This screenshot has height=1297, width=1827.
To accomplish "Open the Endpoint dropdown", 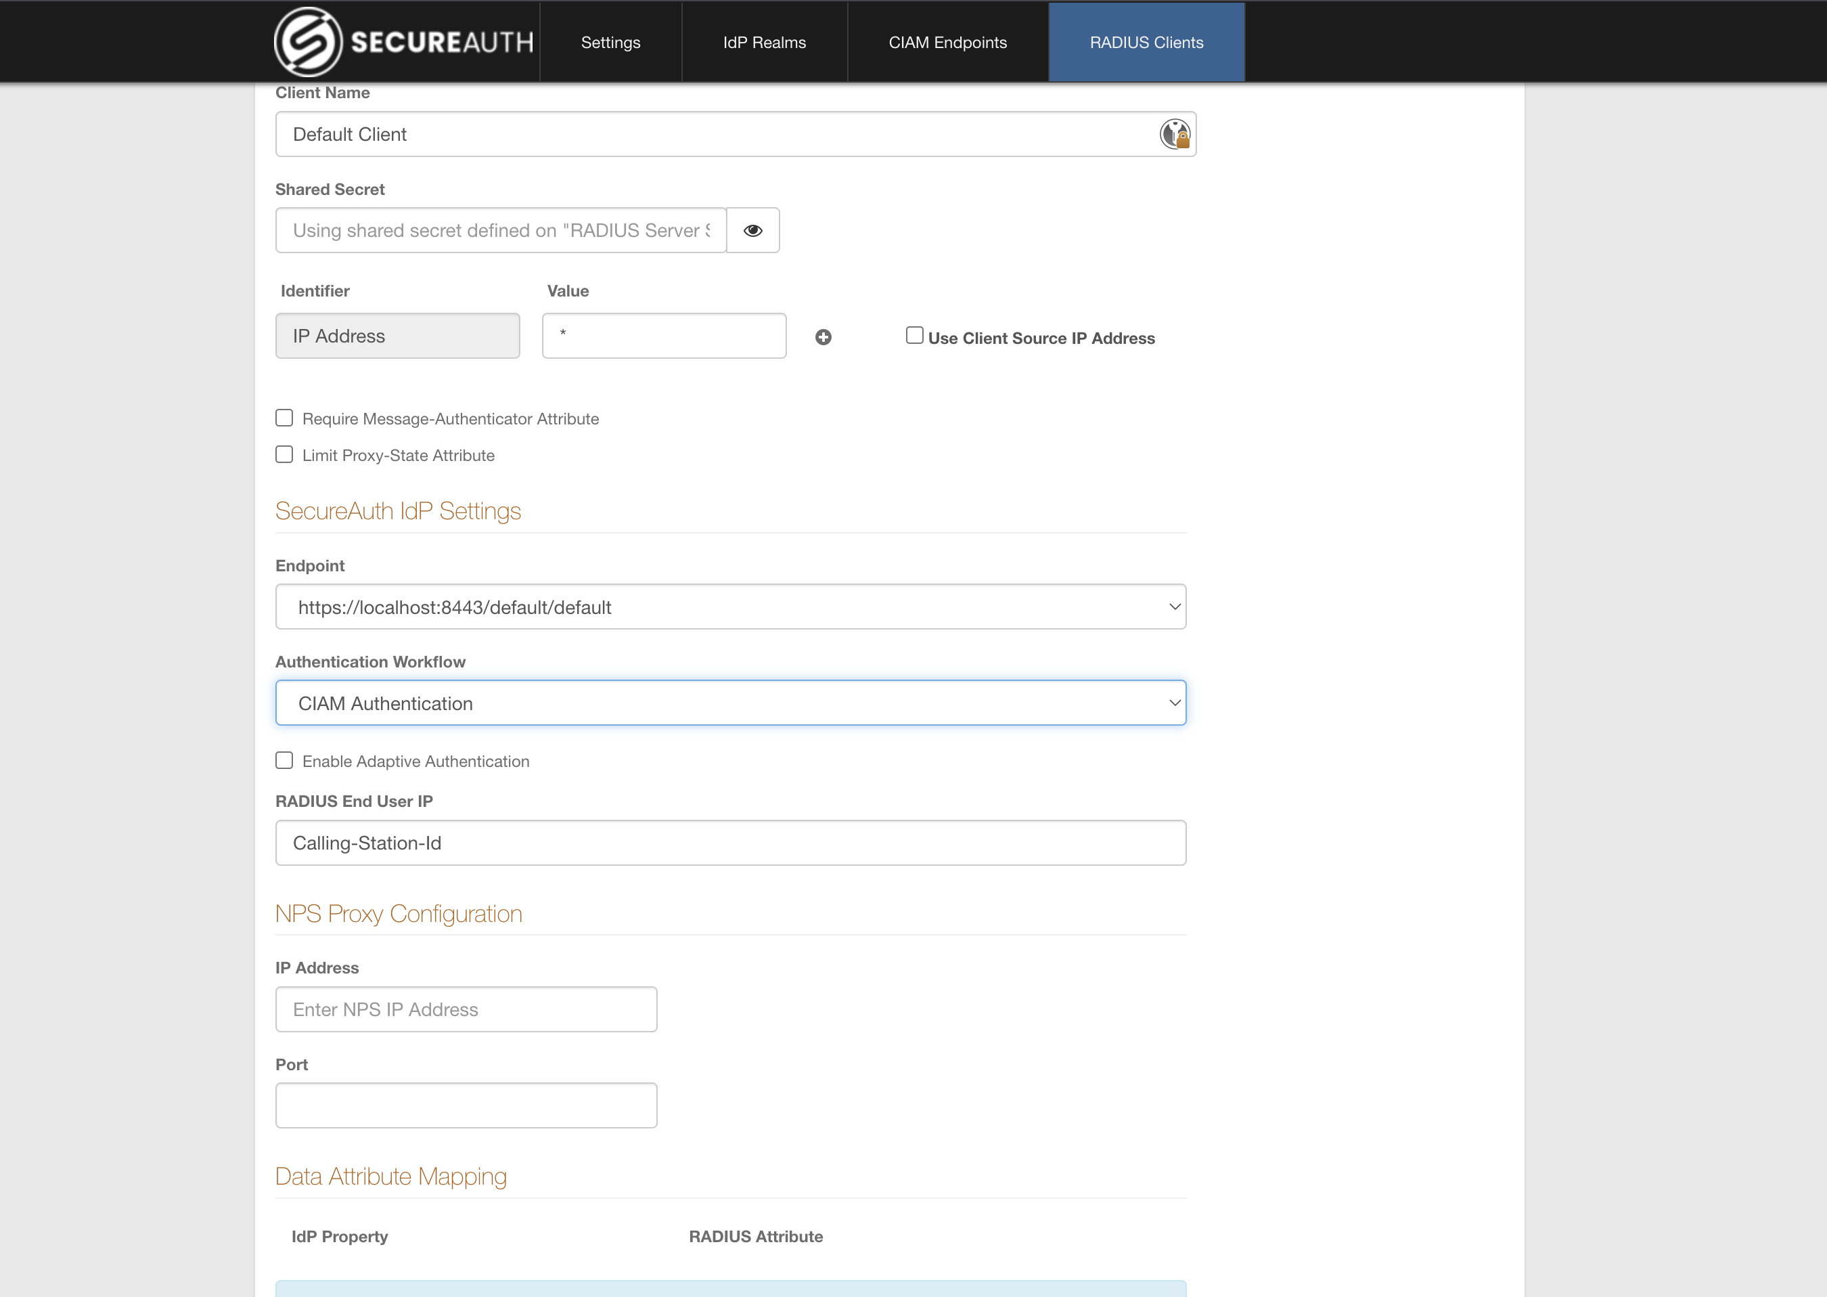I will (730, 607).
